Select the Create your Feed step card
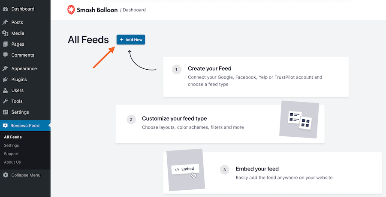 coord(256,77)
